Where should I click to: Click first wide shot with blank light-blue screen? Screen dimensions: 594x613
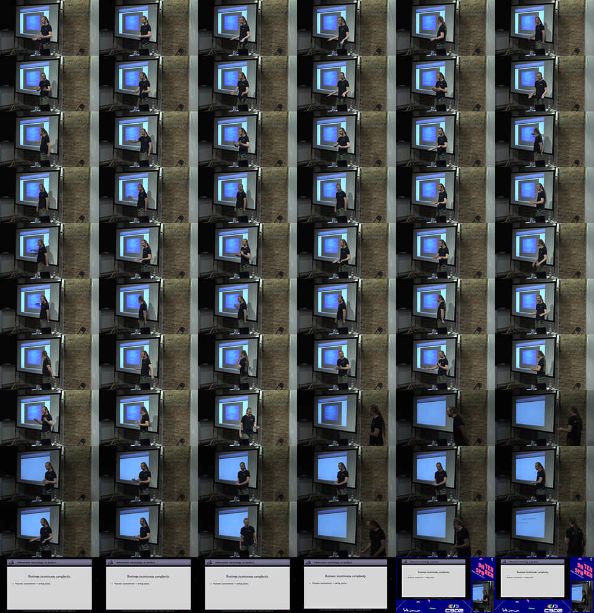tap(49, 474)
